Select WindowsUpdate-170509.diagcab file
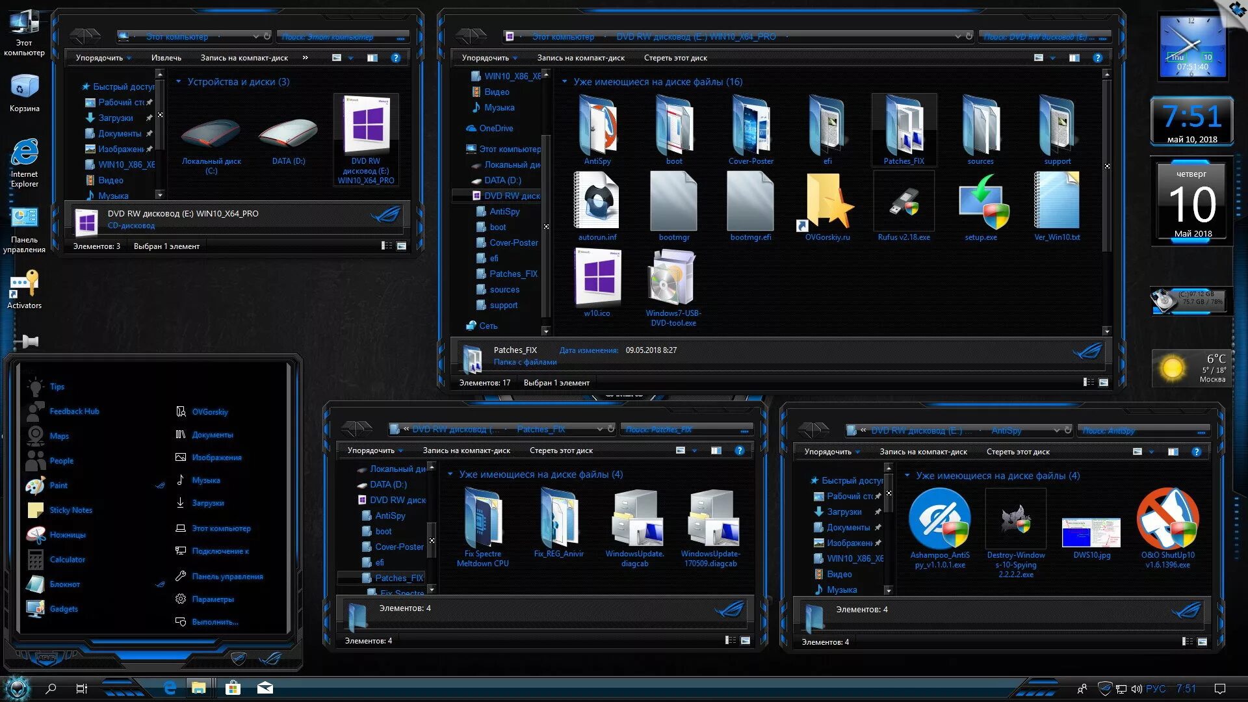 click(x=710, y=527)
